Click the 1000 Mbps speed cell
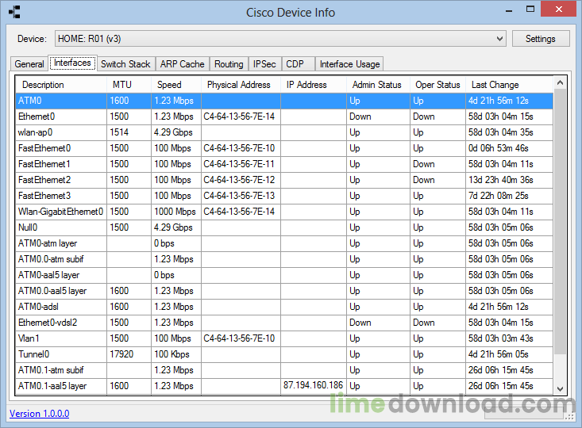 (176, 212)
